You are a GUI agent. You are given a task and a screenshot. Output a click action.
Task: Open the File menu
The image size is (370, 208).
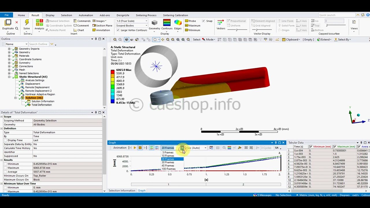[x=6, y=15]
